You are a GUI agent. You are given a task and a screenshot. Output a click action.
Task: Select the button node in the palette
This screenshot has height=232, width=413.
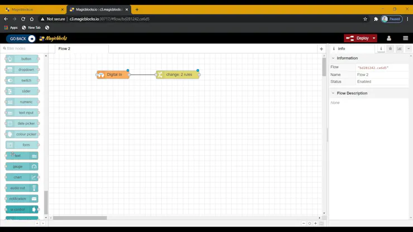coord(22,59)
